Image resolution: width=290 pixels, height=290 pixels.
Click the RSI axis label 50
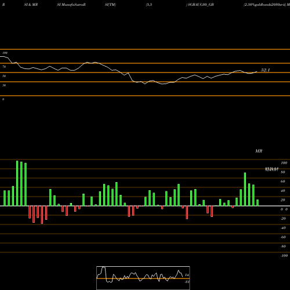[4, 76]
